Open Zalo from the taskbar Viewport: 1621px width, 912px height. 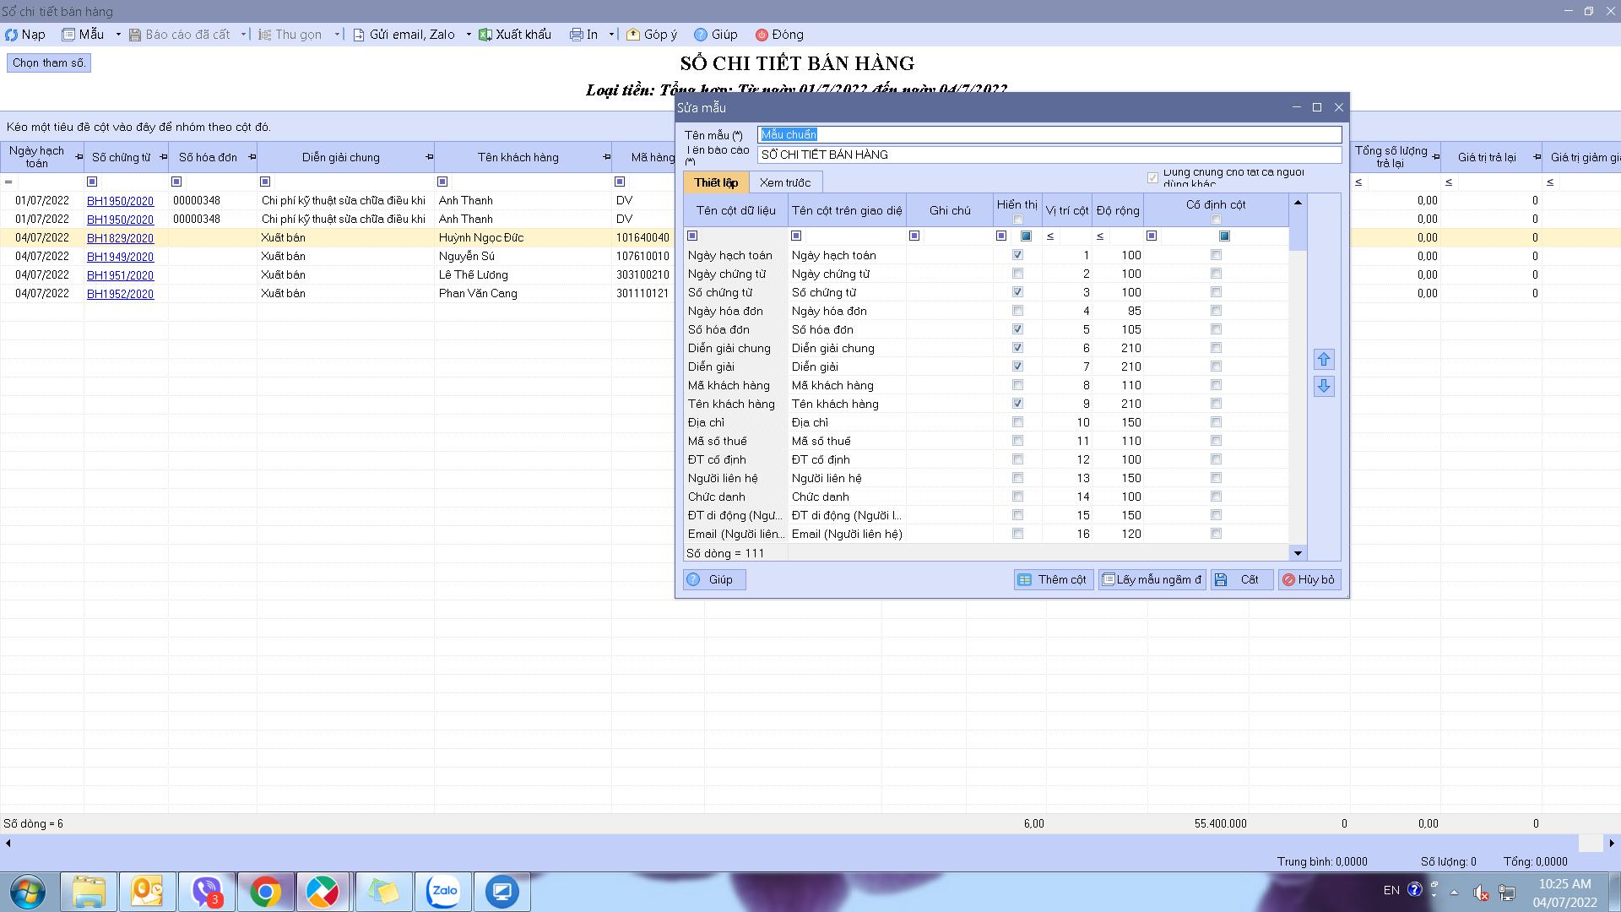click(443, 891)
